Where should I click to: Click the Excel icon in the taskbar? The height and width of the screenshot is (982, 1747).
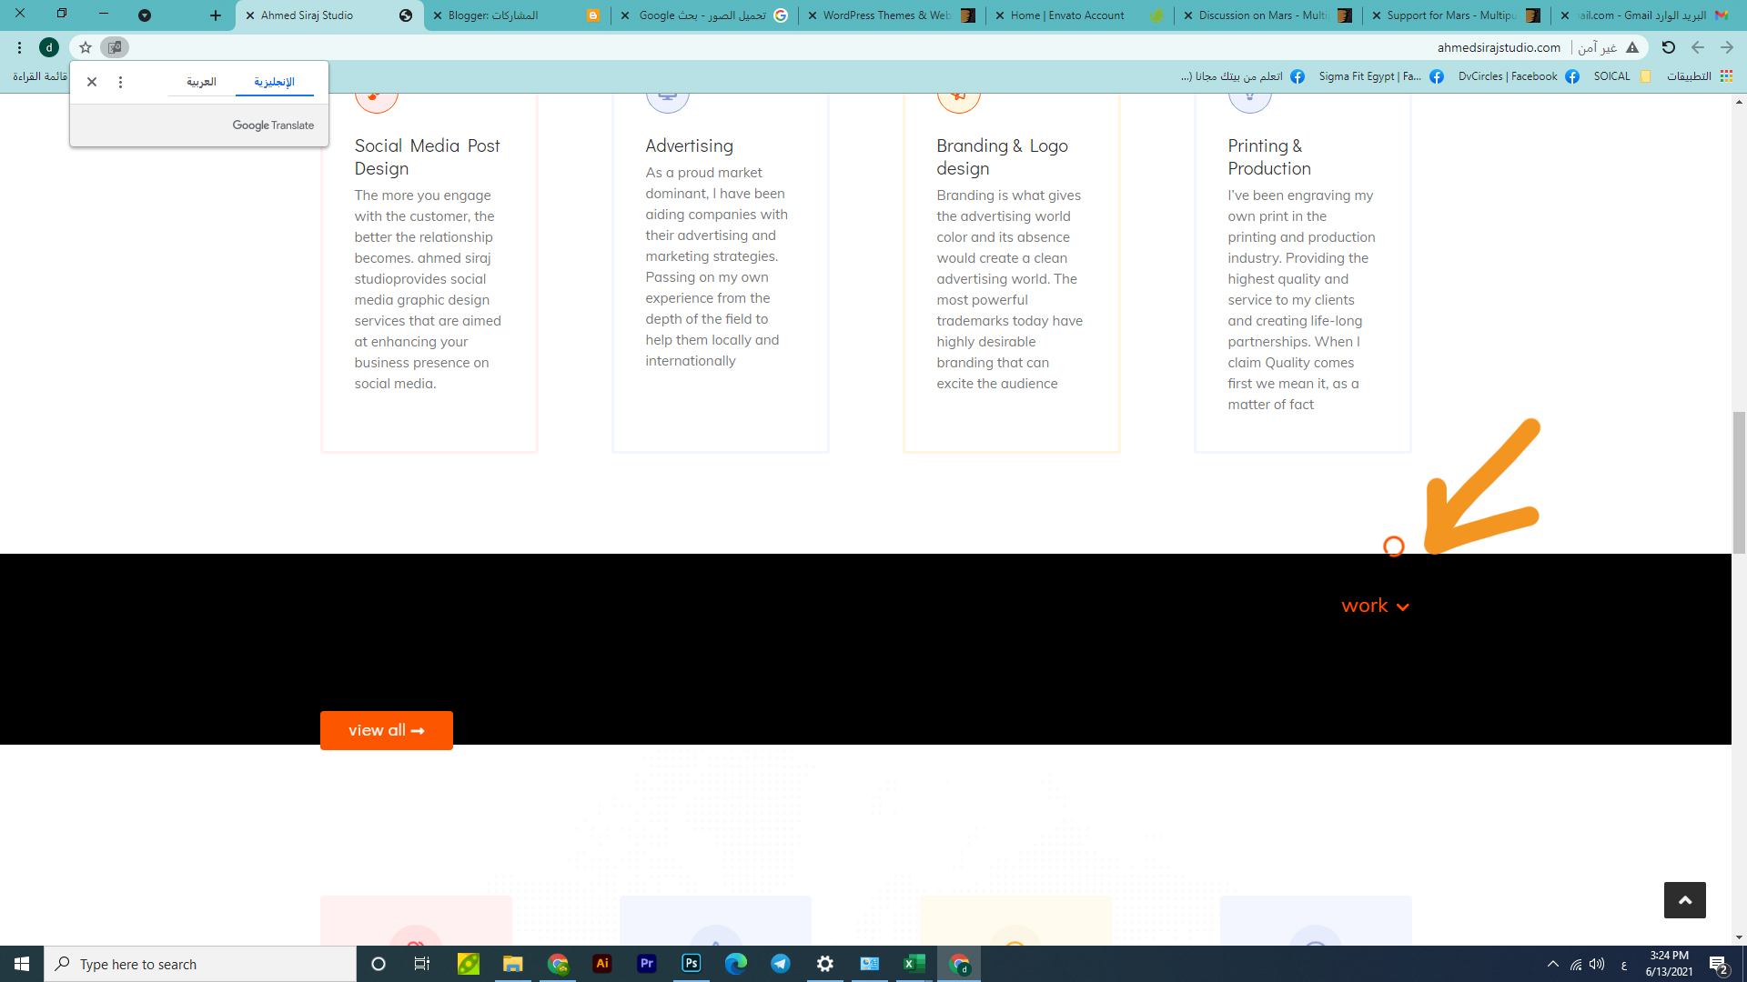[x=914, y=964]
